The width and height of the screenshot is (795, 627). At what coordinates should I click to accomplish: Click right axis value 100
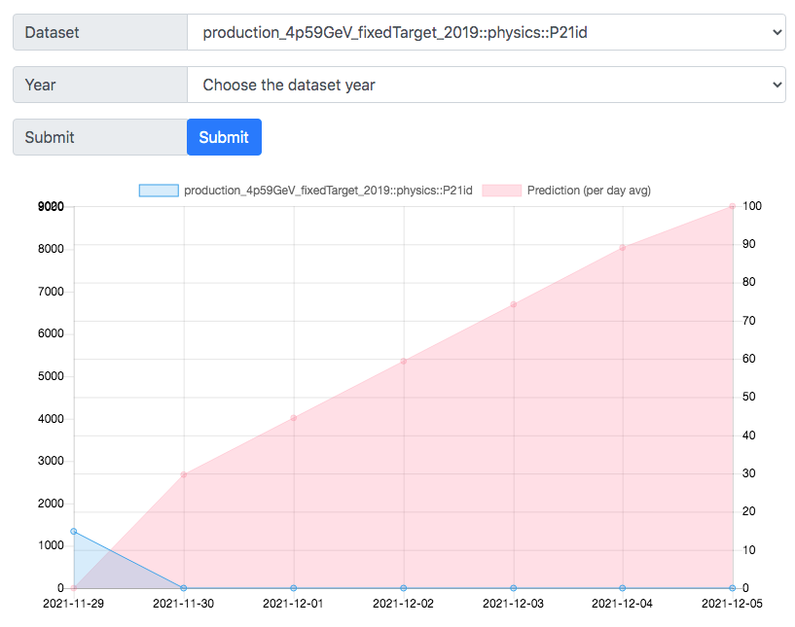click(752, 206)
